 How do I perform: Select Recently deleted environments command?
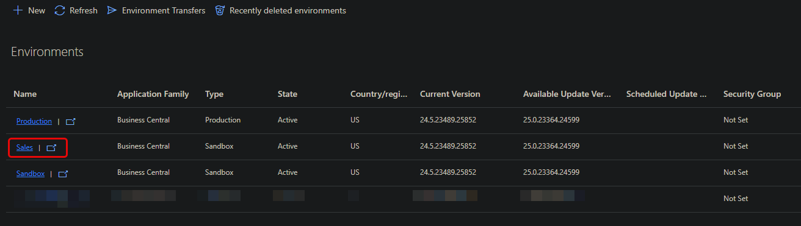click(x=288, y=10)
